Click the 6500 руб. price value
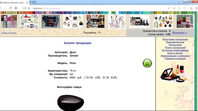Image resolution: width=198 pixels, height=111 pixels. [76, 77]
